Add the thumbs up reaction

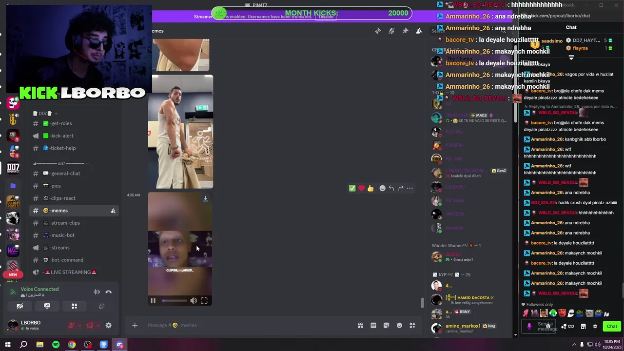370,188
